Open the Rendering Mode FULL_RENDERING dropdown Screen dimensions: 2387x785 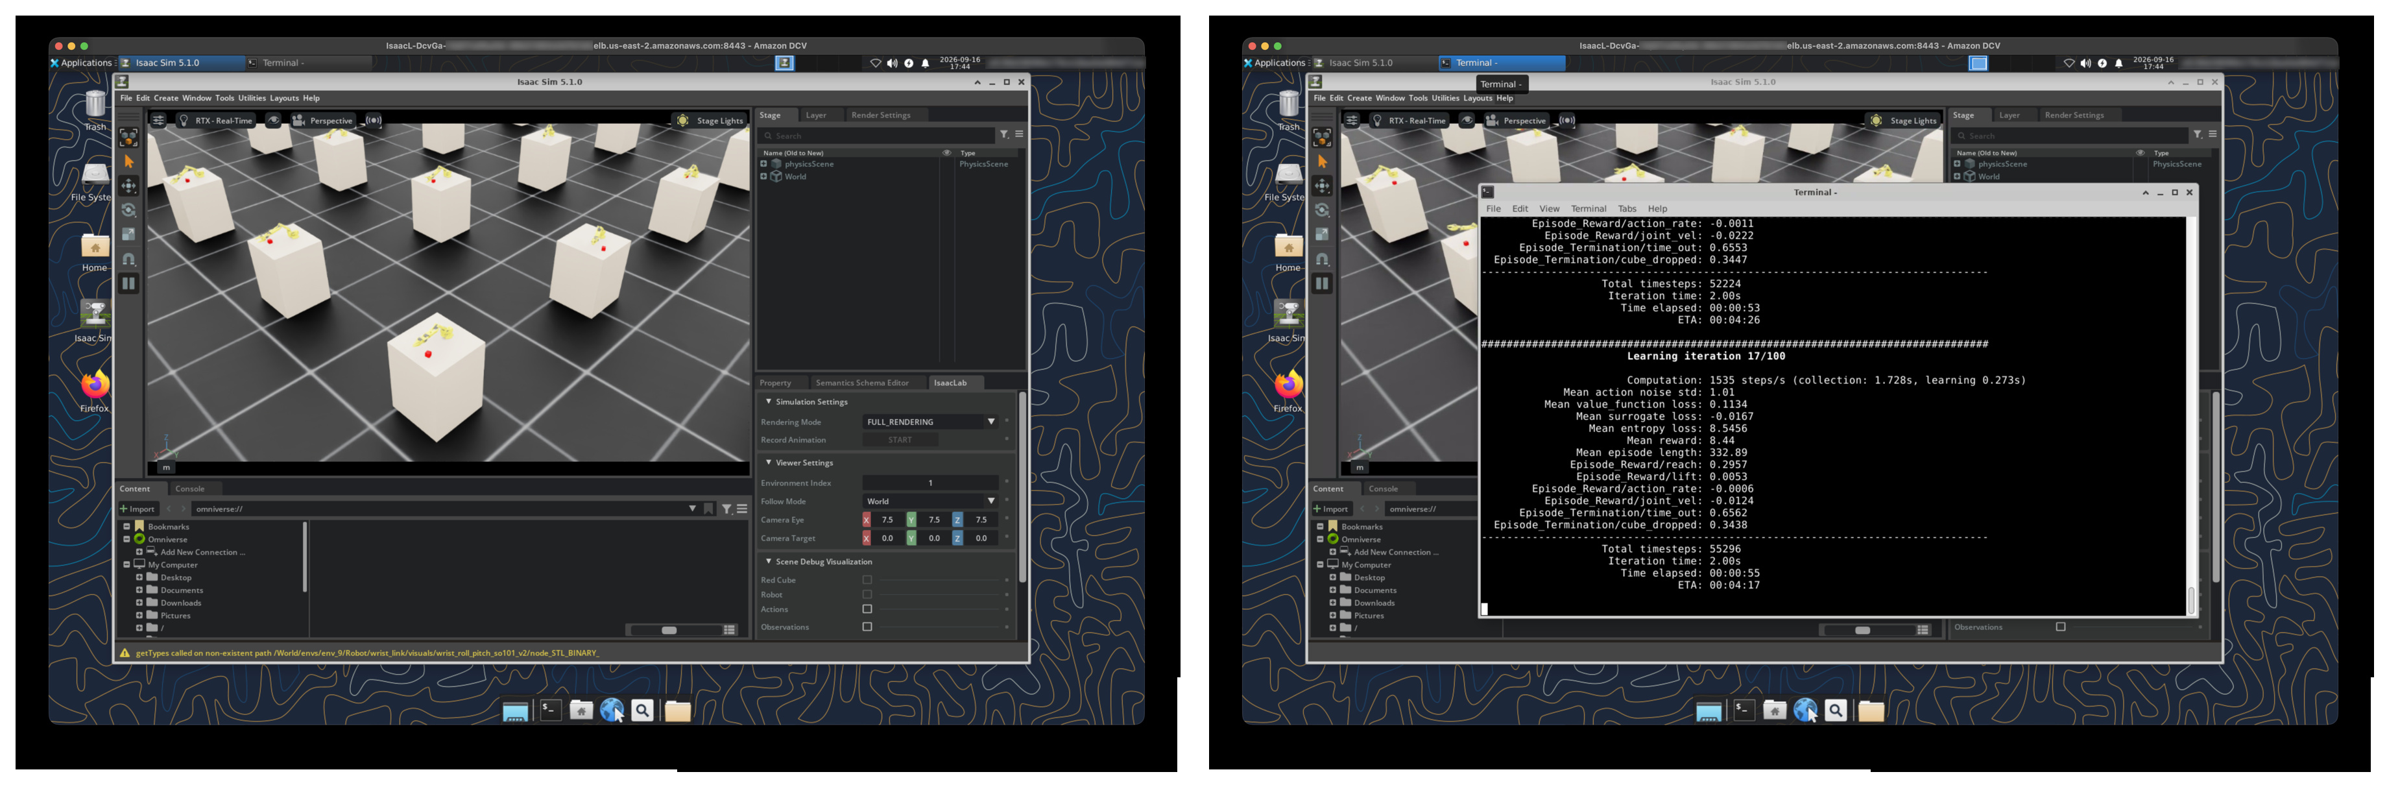pyautogui.click(x=930, y=422)
